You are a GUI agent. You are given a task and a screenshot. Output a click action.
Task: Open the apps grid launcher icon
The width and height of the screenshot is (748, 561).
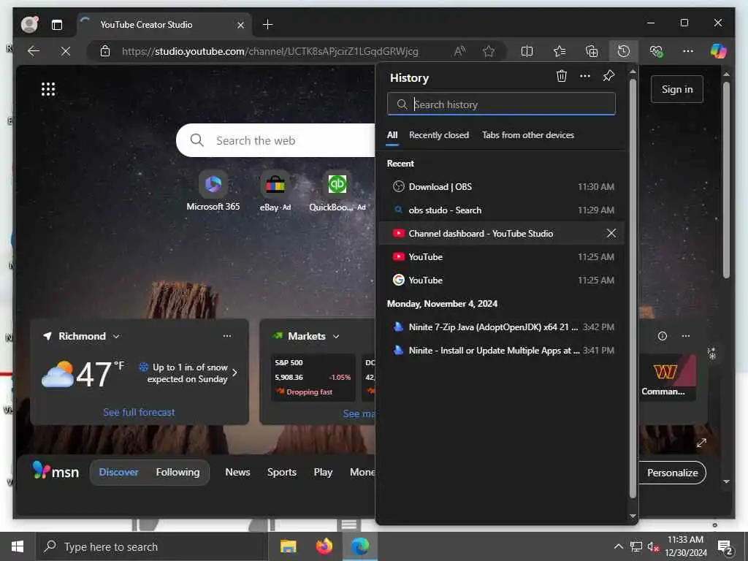pos(48,89)
